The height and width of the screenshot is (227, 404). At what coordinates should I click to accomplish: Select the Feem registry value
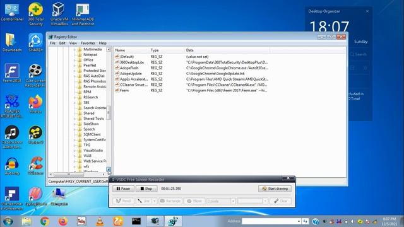[x=124, y=90]
